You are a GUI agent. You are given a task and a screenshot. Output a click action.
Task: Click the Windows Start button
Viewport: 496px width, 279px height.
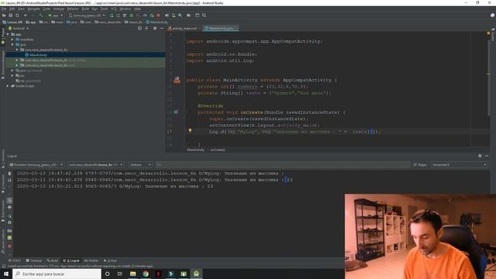6,274
